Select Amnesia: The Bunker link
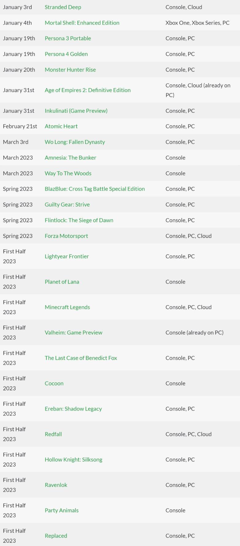Viewport: 240px width, 546px height. pos(71,158)
